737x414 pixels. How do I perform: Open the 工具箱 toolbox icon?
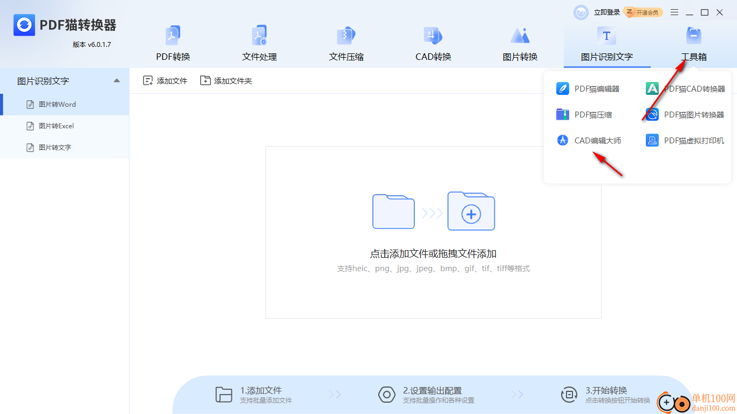pos(693,36)
